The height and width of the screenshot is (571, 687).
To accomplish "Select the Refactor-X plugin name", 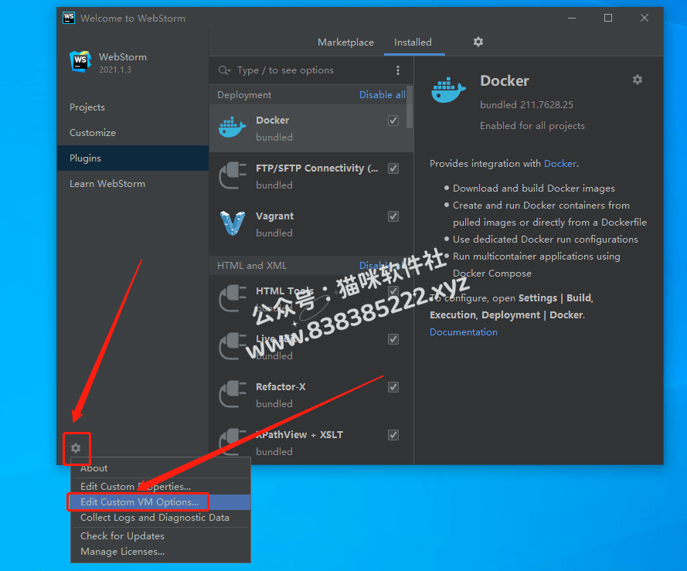I will point(281,387).
